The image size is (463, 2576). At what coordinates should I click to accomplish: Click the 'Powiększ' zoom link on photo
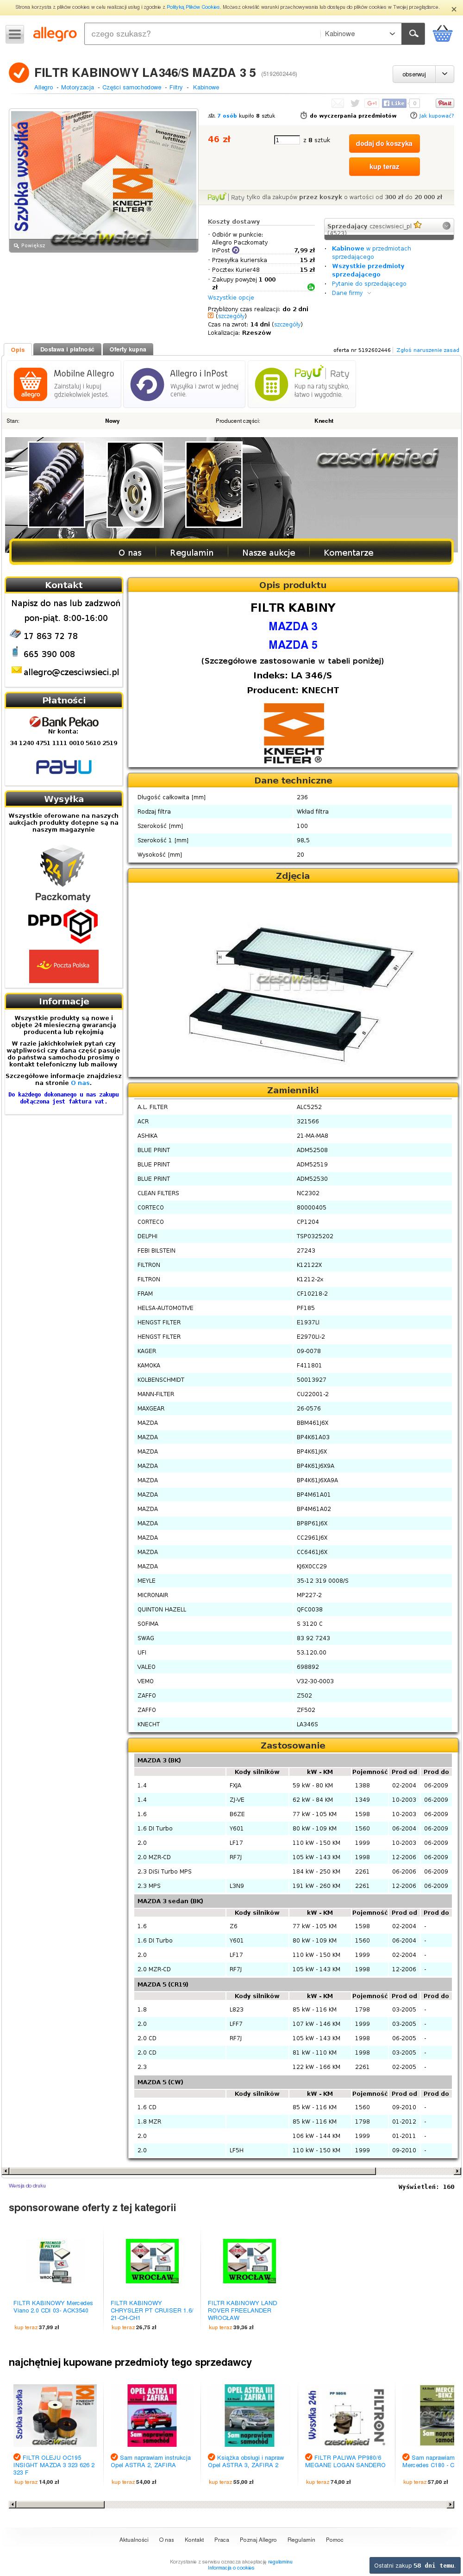click(x=29, y=245)
